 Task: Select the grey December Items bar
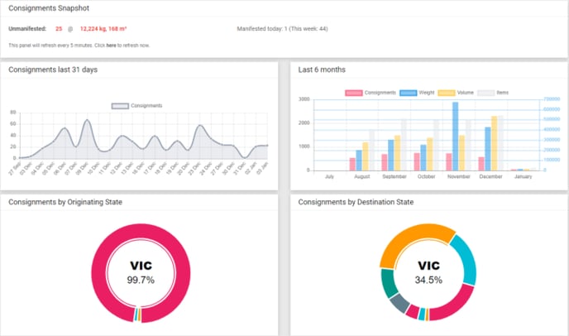[x=501, y=142]
